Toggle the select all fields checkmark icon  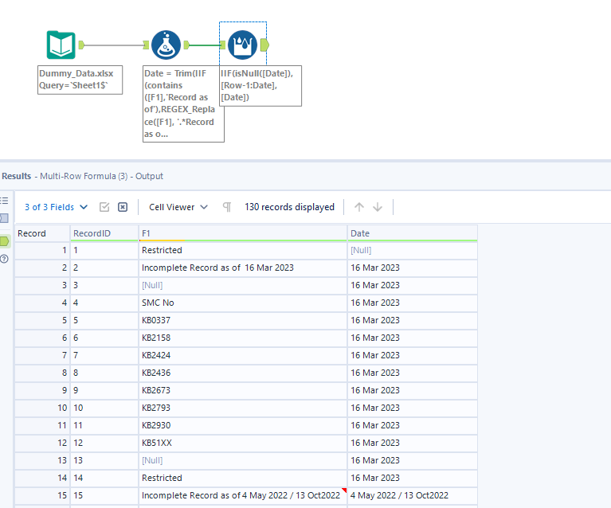click(104, 207)
